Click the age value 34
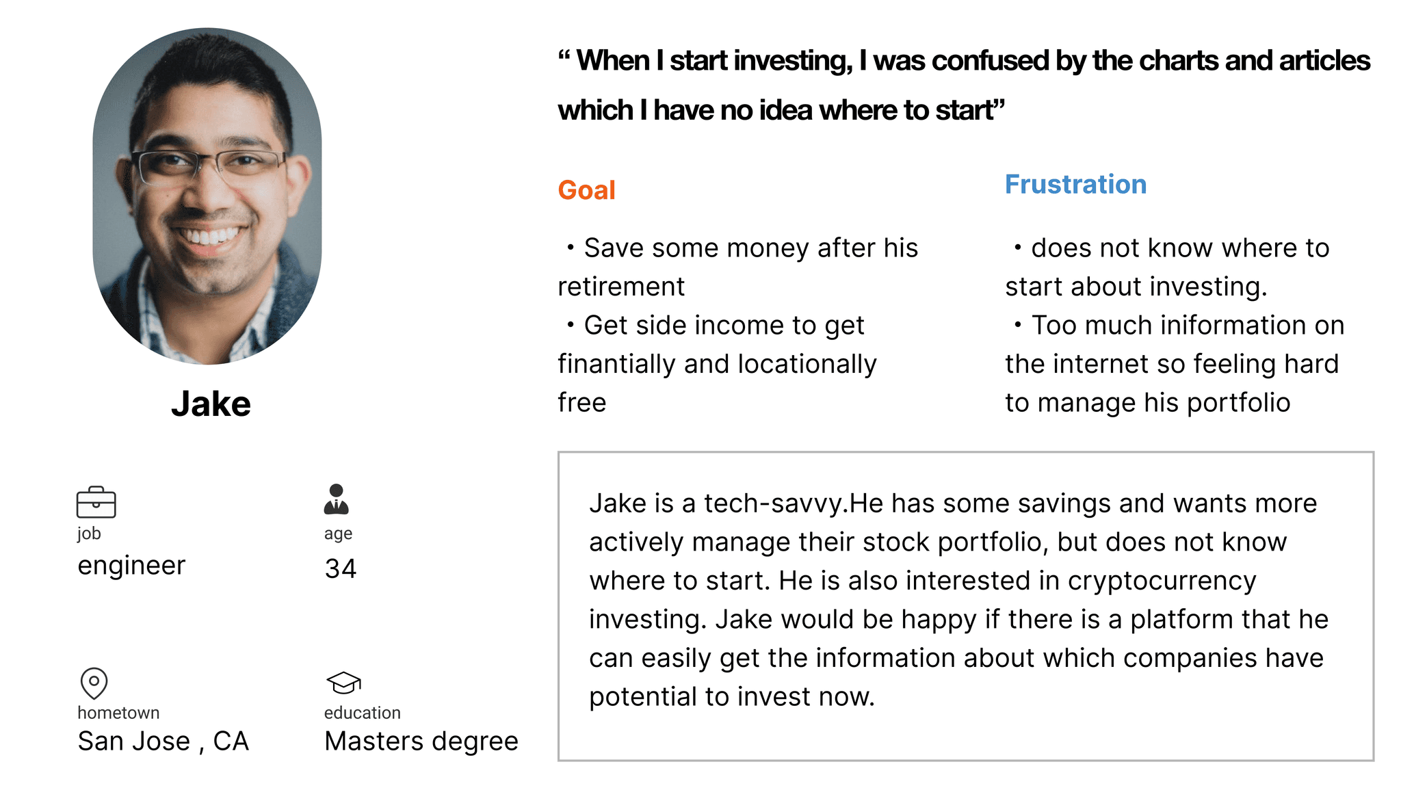This screenshot has width=1401, height=788. coord(341,568)
